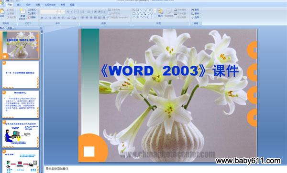Open the Animations (动画) ribbon tab
The height and width of the screenshot is (173, 287).
coord(37,5)
